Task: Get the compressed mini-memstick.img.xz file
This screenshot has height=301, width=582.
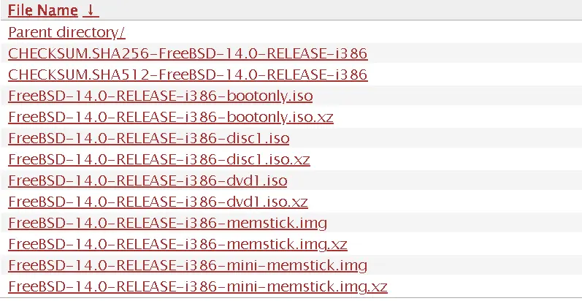Action: [198, 286]
